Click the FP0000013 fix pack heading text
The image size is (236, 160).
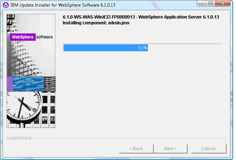pos(141,17)
